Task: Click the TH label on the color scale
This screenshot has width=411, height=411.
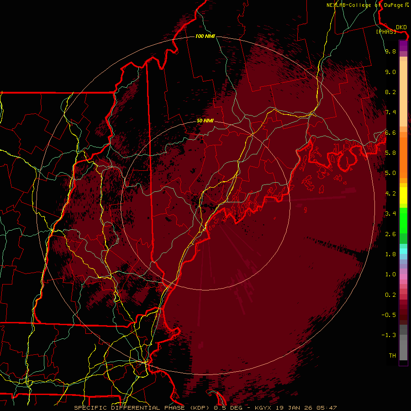Action: (392, 356)
